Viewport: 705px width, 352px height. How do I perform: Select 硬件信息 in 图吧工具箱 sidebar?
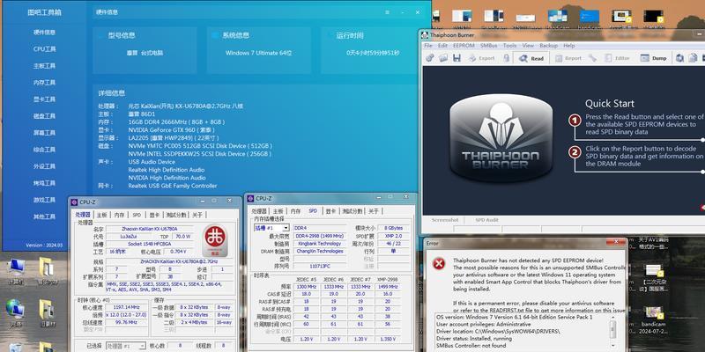click(44, 33)
